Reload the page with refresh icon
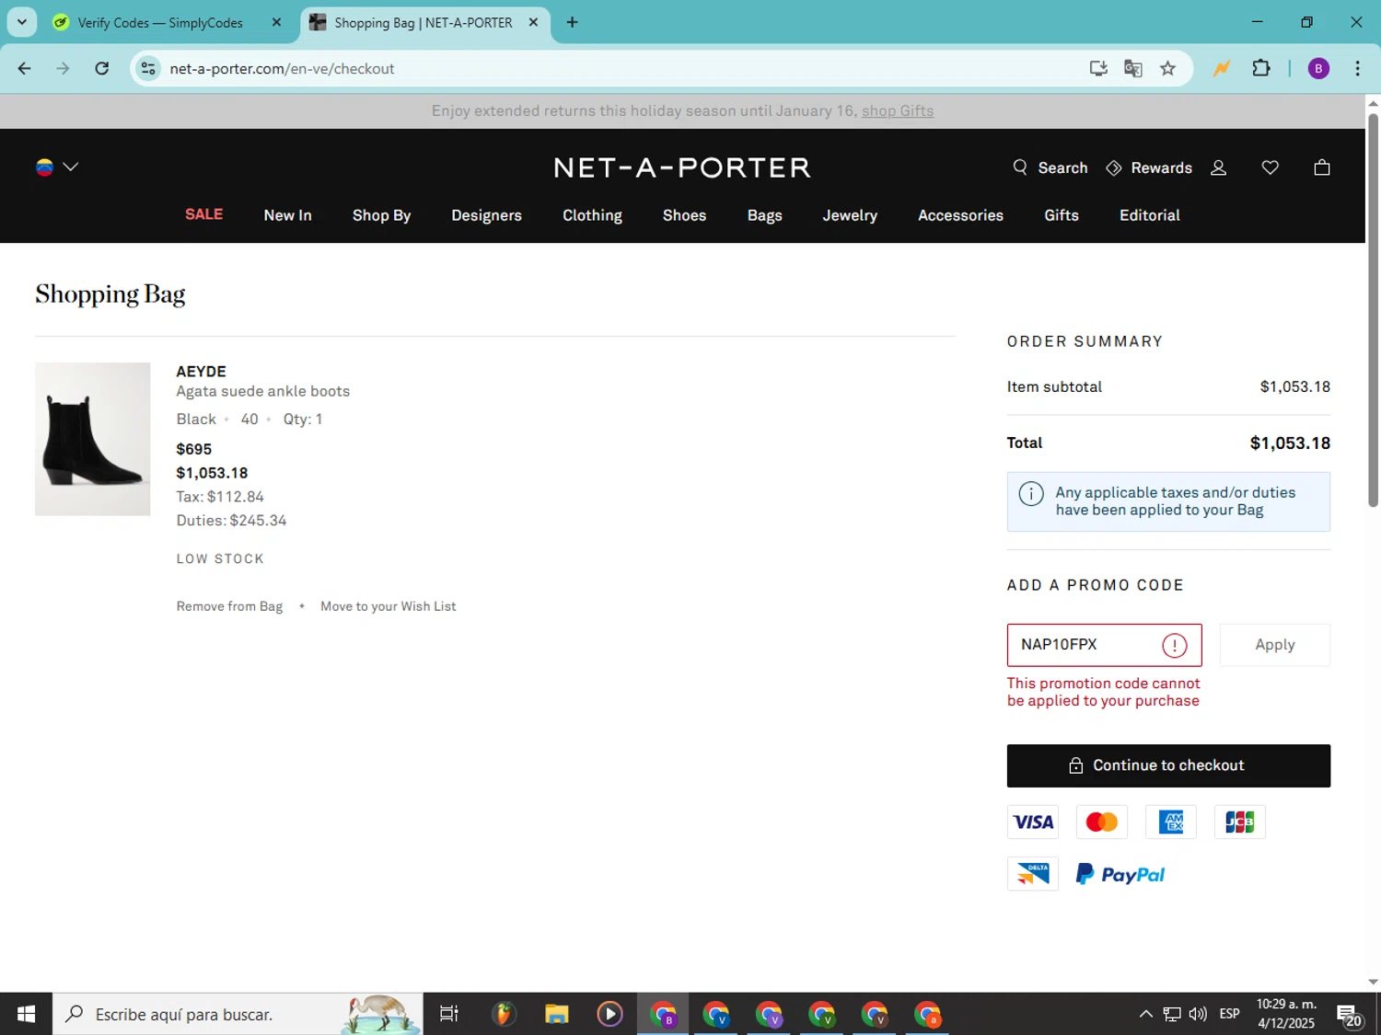This screenshot has height=1035, width=1381. (x=102, y=68)
